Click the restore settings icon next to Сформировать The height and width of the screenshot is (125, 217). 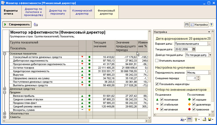[x=36, y=24]
